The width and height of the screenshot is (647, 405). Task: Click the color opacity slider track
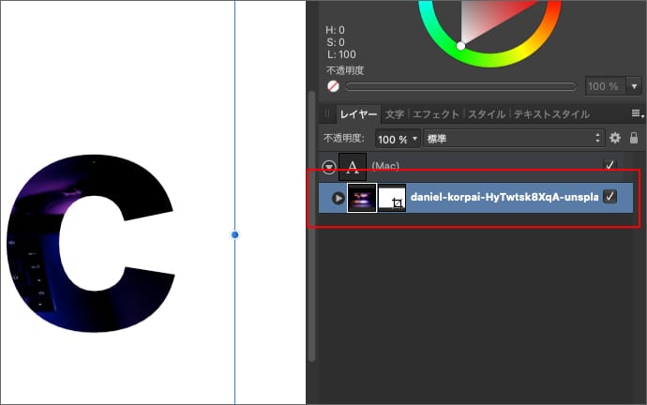459,86
